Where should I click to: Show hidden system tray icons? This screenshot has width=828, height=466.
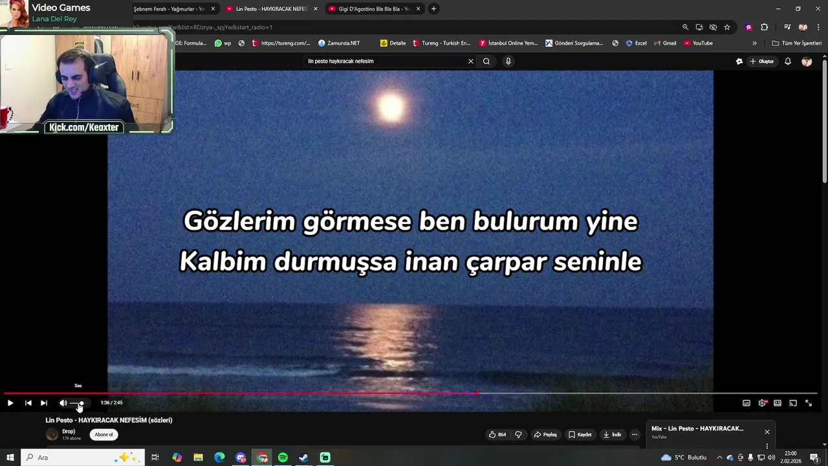tap(719, 458)
